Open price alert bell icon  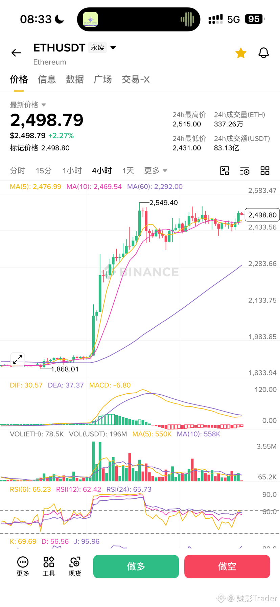[263, 53]
